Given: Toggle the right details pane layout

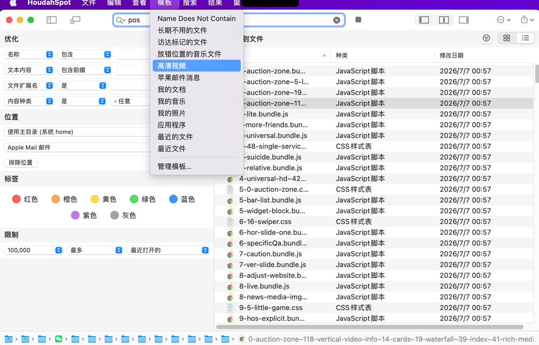Looking at the screenshot, I should pos(464,20).
